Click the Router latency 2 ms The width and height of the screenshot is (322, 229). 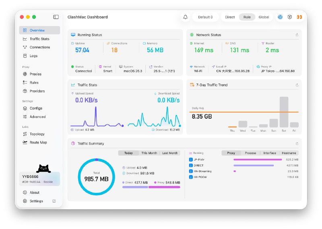click(x=272, y=50)
